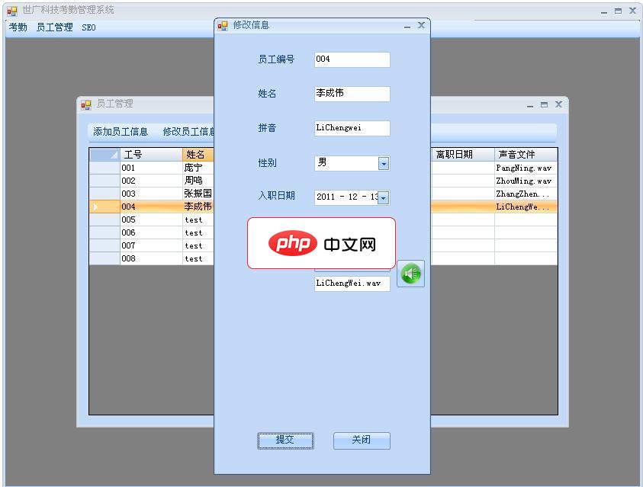Open the SEO menu
Image resolution: width=643 pixels, height=487 pixels.
(88, 27)
